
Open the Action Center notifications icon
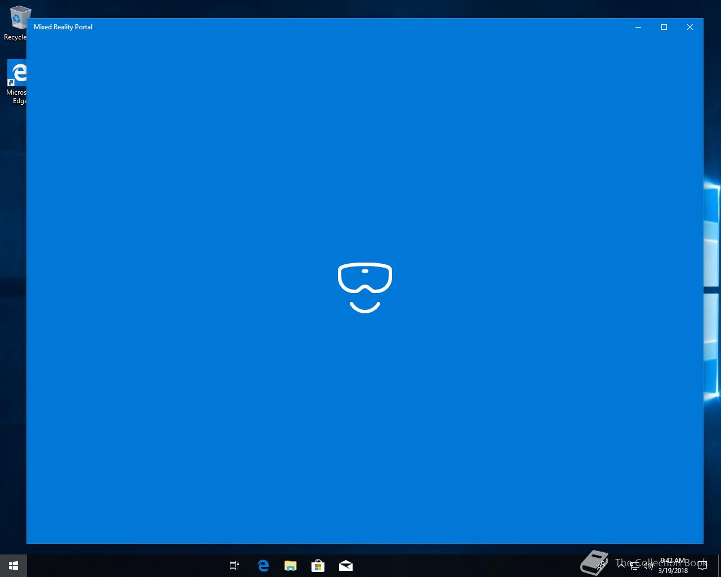(x=702, y=566)
